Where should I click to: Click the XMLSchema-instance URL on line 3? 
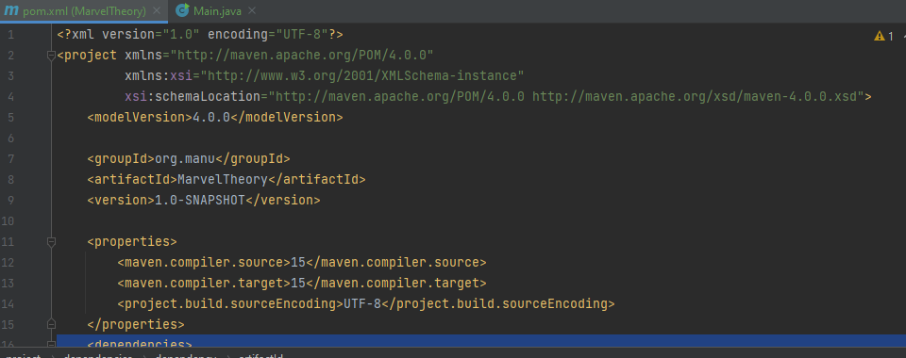362,76
